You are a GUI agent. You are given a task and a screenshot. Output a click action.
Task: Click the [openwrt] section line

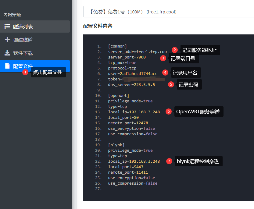coord(119,96)
